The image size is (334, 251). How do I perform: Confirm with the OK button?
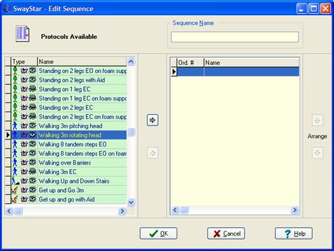pos(159,234)
